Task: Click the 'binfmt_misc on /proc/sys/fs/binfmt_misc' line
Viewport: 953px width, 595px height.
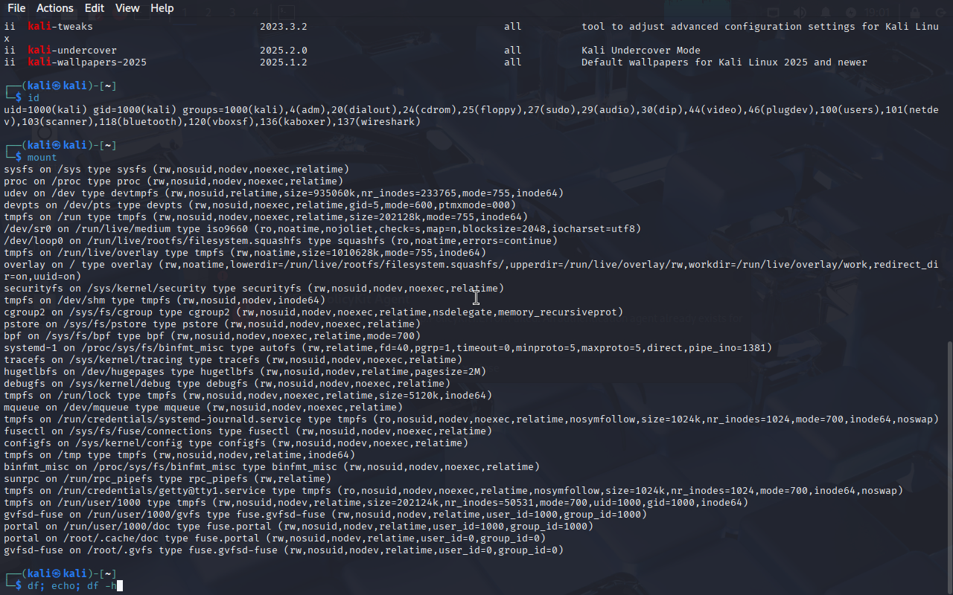Action: (x=272, y=467)
